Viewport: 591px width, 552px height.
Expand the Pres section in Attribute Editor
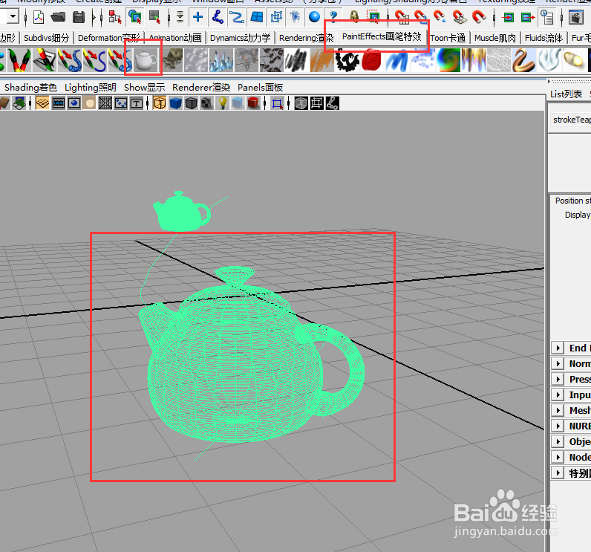(558, 379)
